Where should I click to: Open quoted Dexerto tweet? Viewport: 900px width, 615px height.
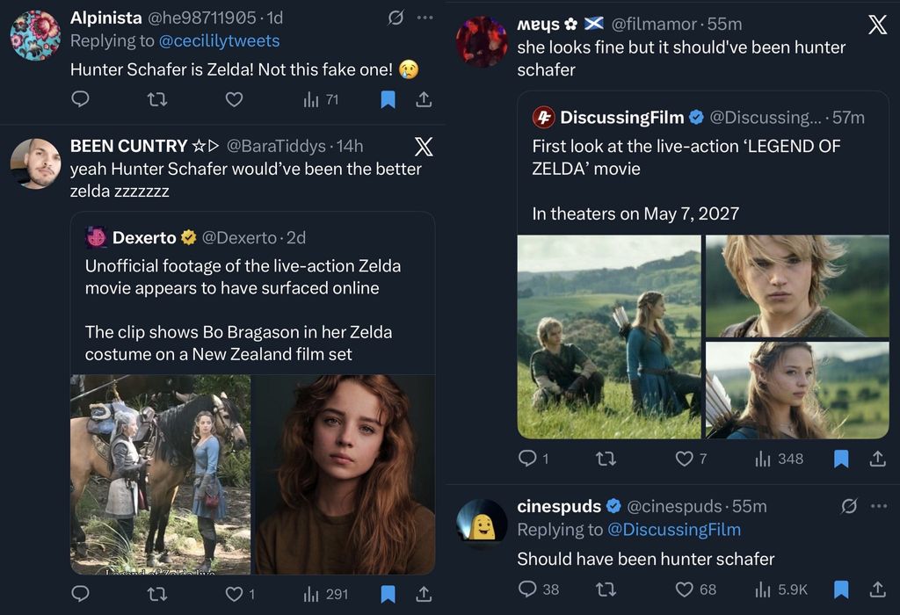[252, 299]
